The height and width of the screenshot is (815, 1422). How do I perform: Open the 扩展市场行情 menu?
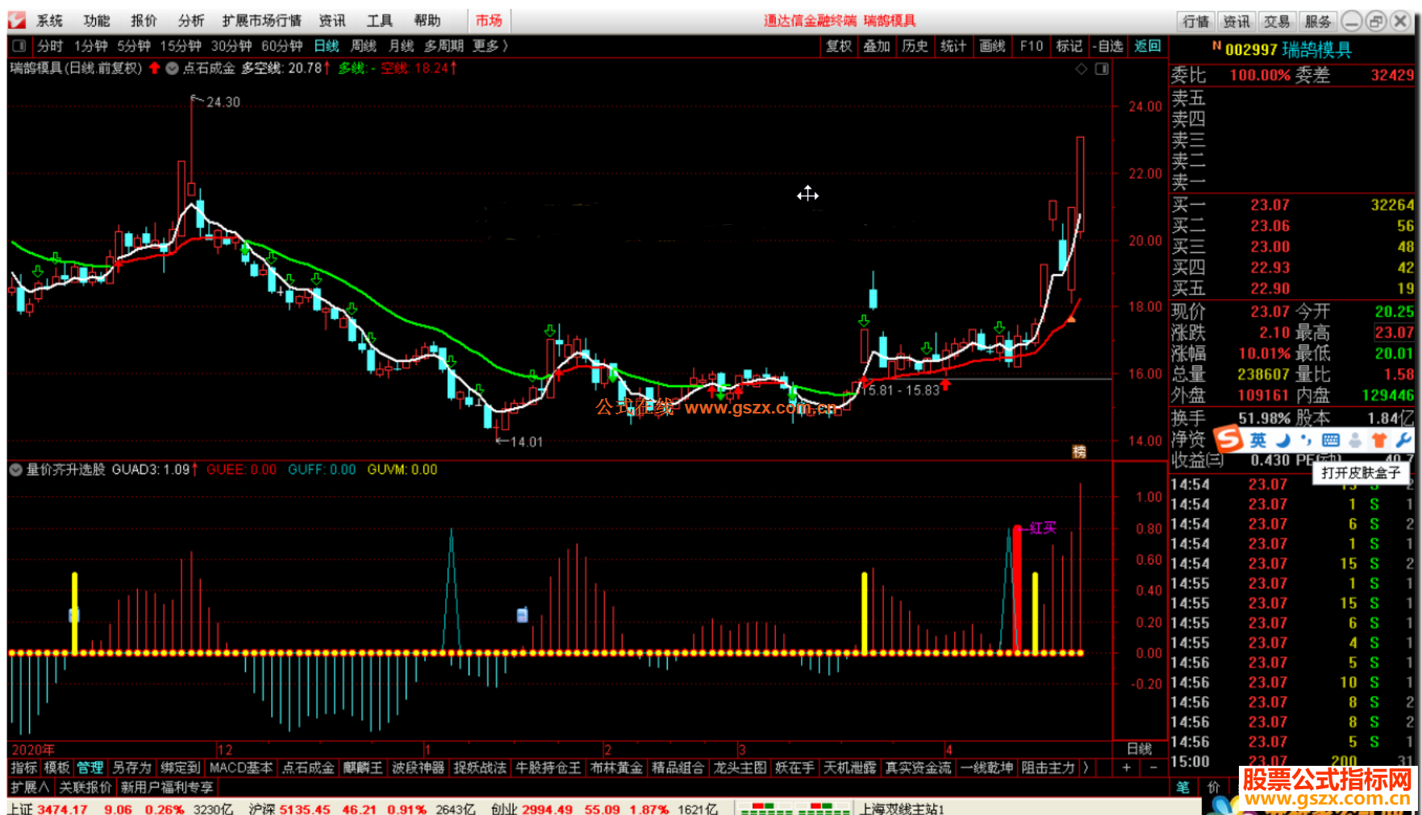point(261,21)
